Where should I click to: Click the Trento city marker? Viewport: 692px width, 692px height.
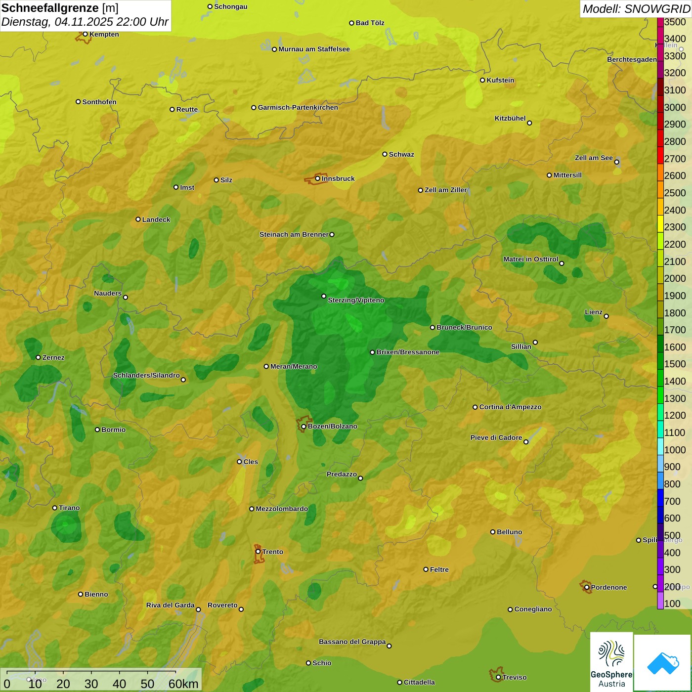(258, 552)
